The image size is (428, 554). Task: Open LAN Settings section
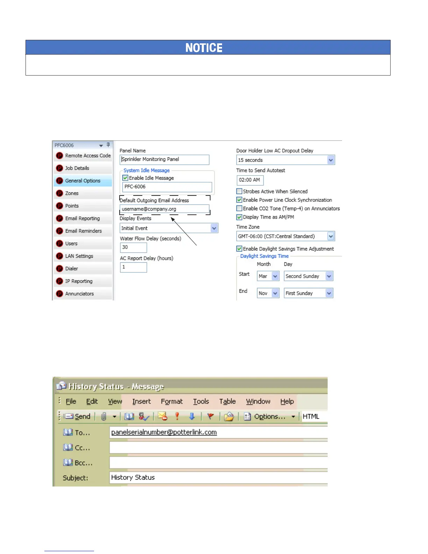83,256
